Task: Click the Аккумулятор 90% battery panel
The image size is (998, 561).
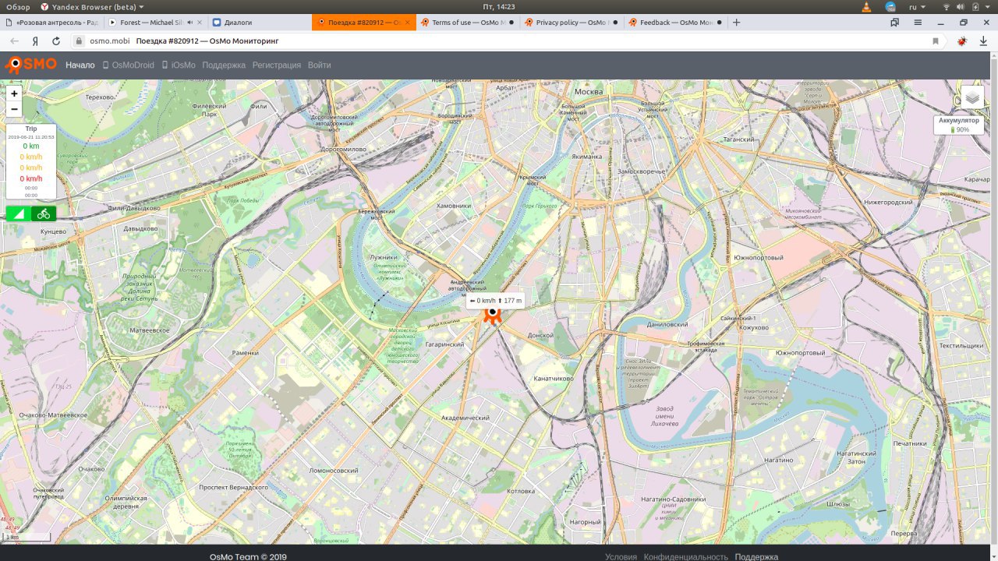Action: click(959, 125)
